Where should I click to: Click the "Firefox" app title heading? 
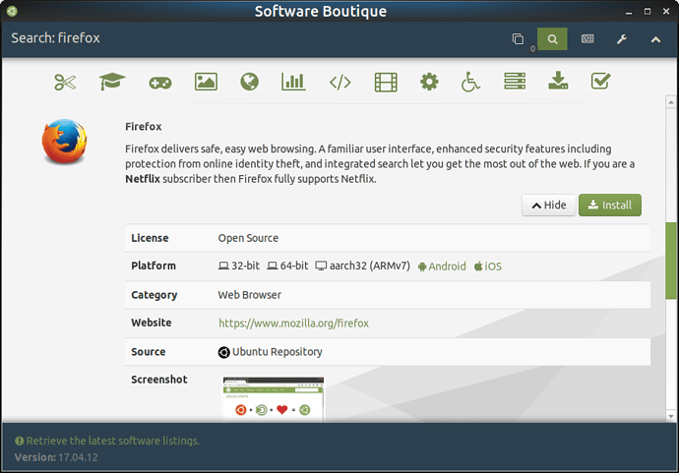click(x=144, y=127)
